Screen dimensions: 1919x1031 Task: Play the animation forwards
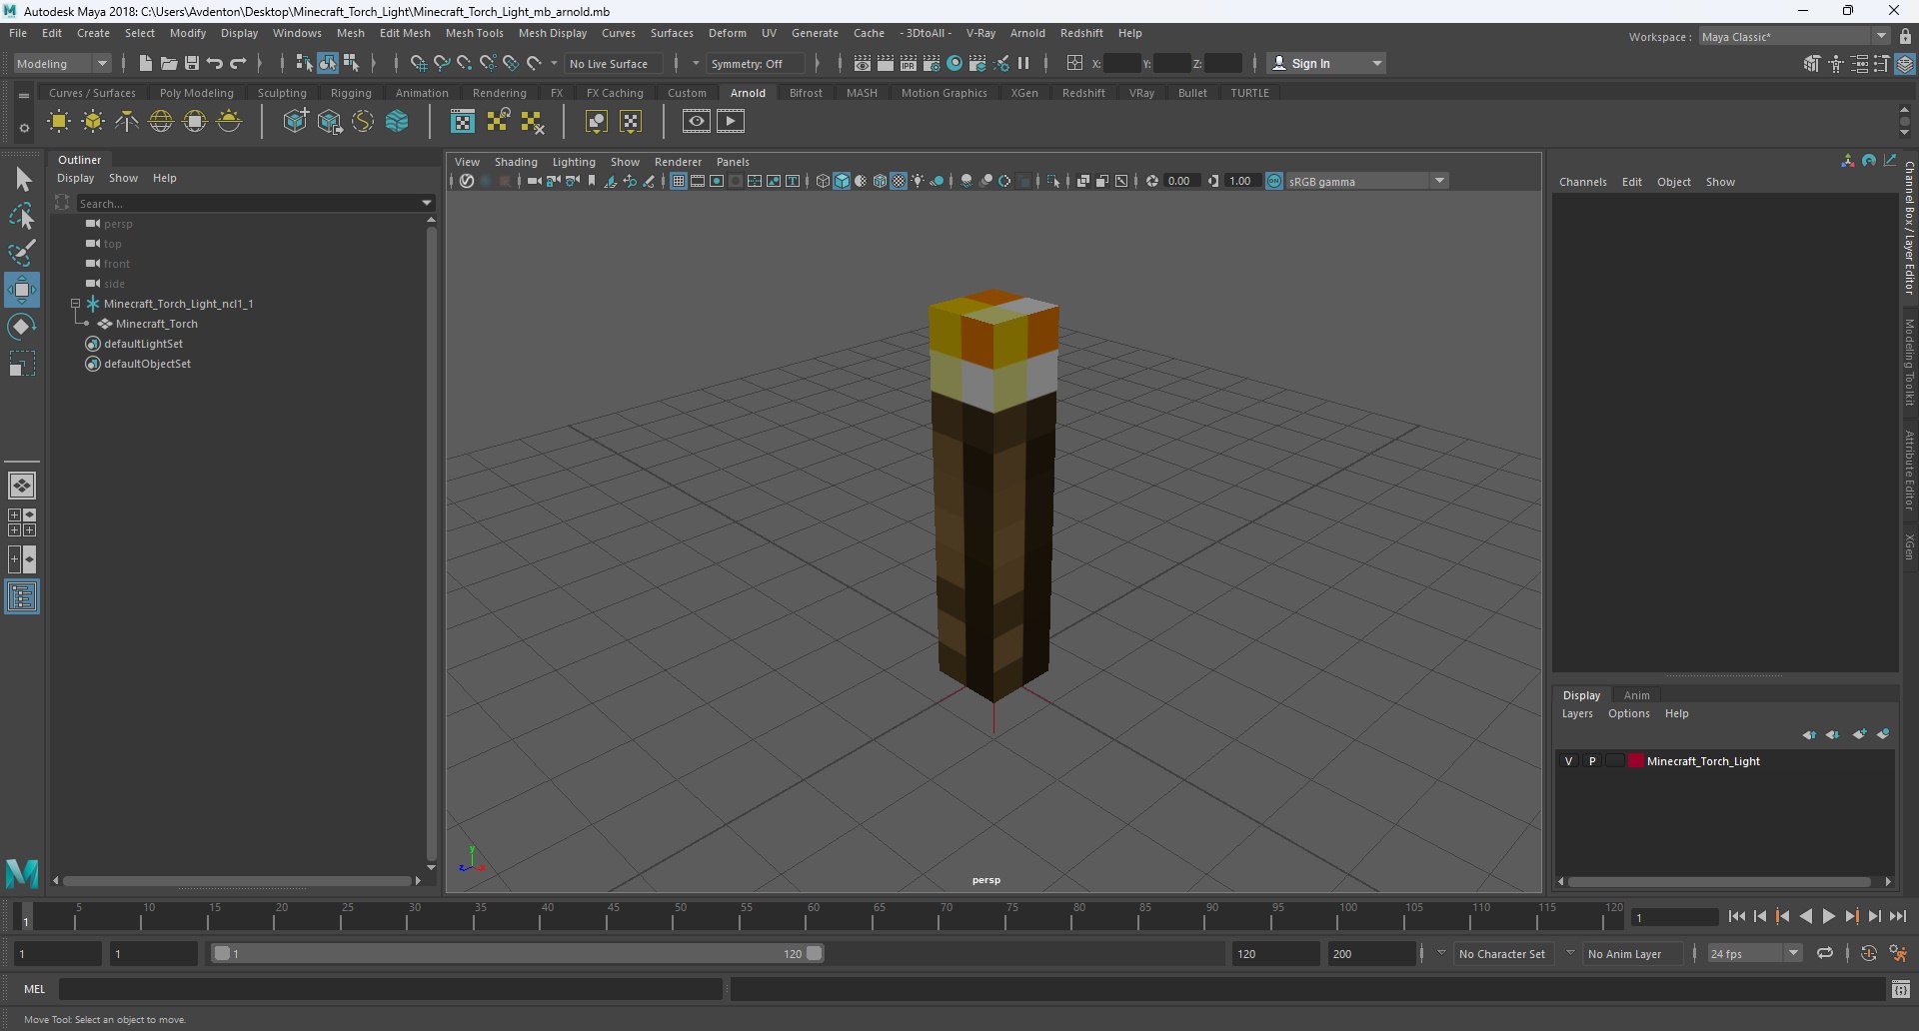[x=1828, y=916]
